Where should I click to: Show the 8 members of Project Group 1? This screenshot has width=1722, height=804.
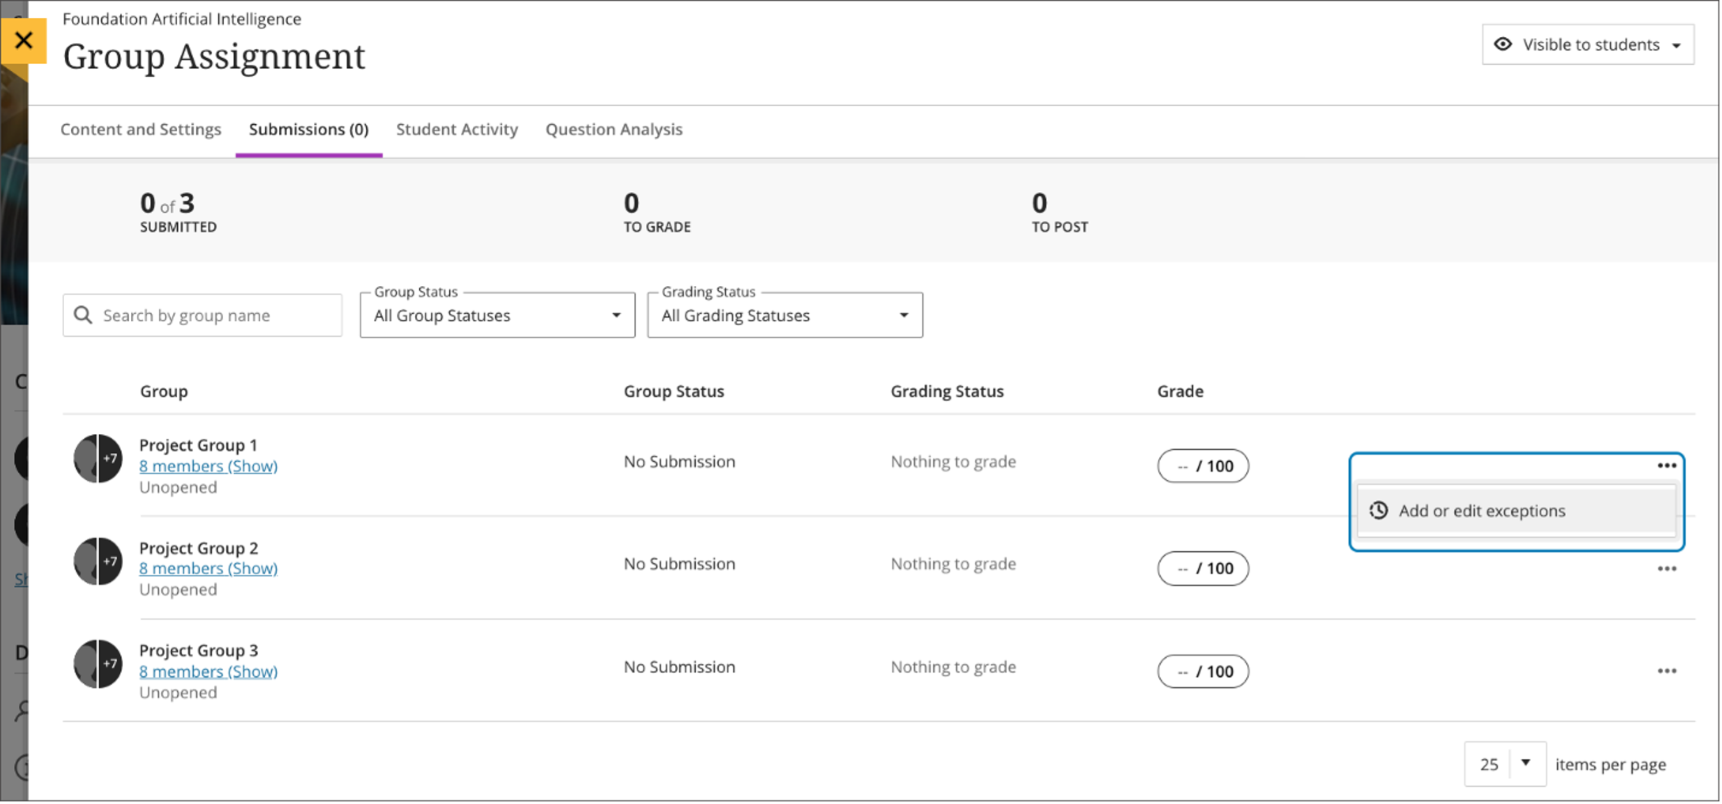point(208,466)
